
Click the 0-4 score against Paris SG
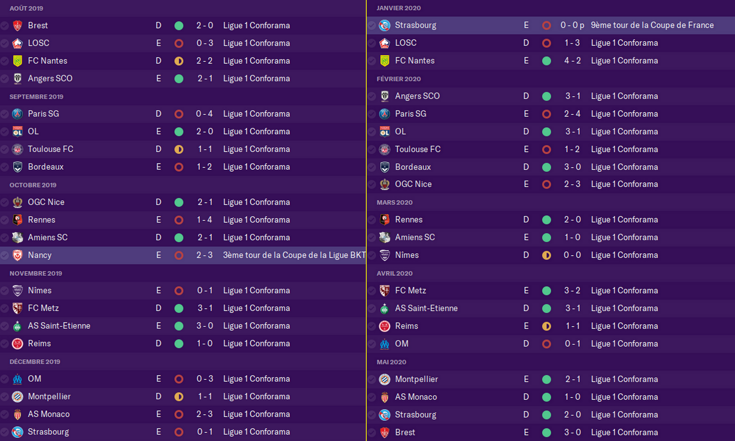pos(204,114)
